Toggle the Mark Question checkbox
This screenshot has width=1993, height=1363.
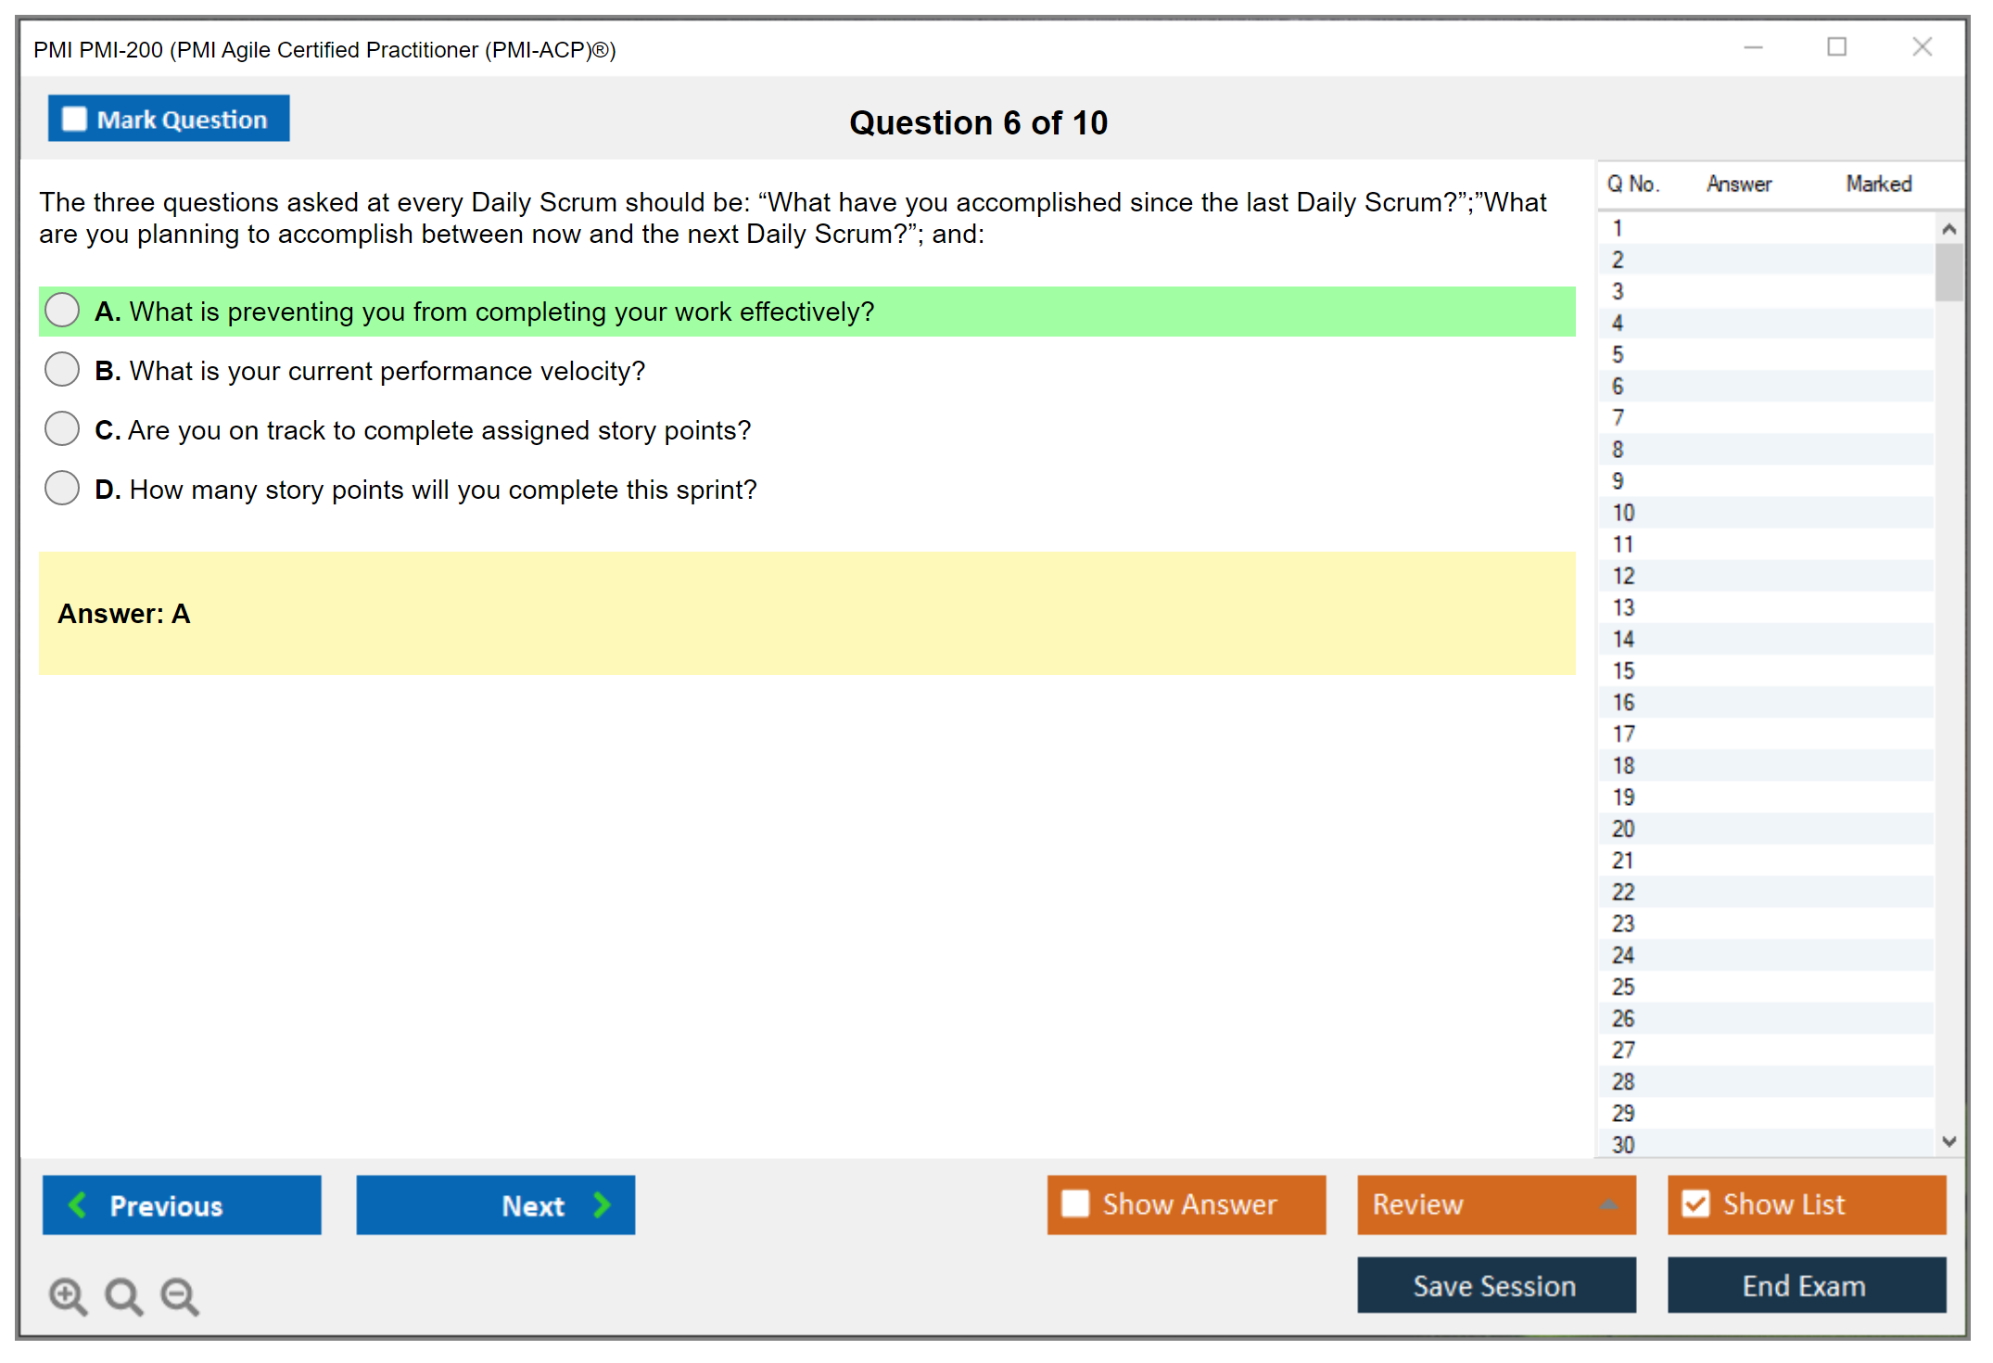pyautogui.click(x=74, y=119)
